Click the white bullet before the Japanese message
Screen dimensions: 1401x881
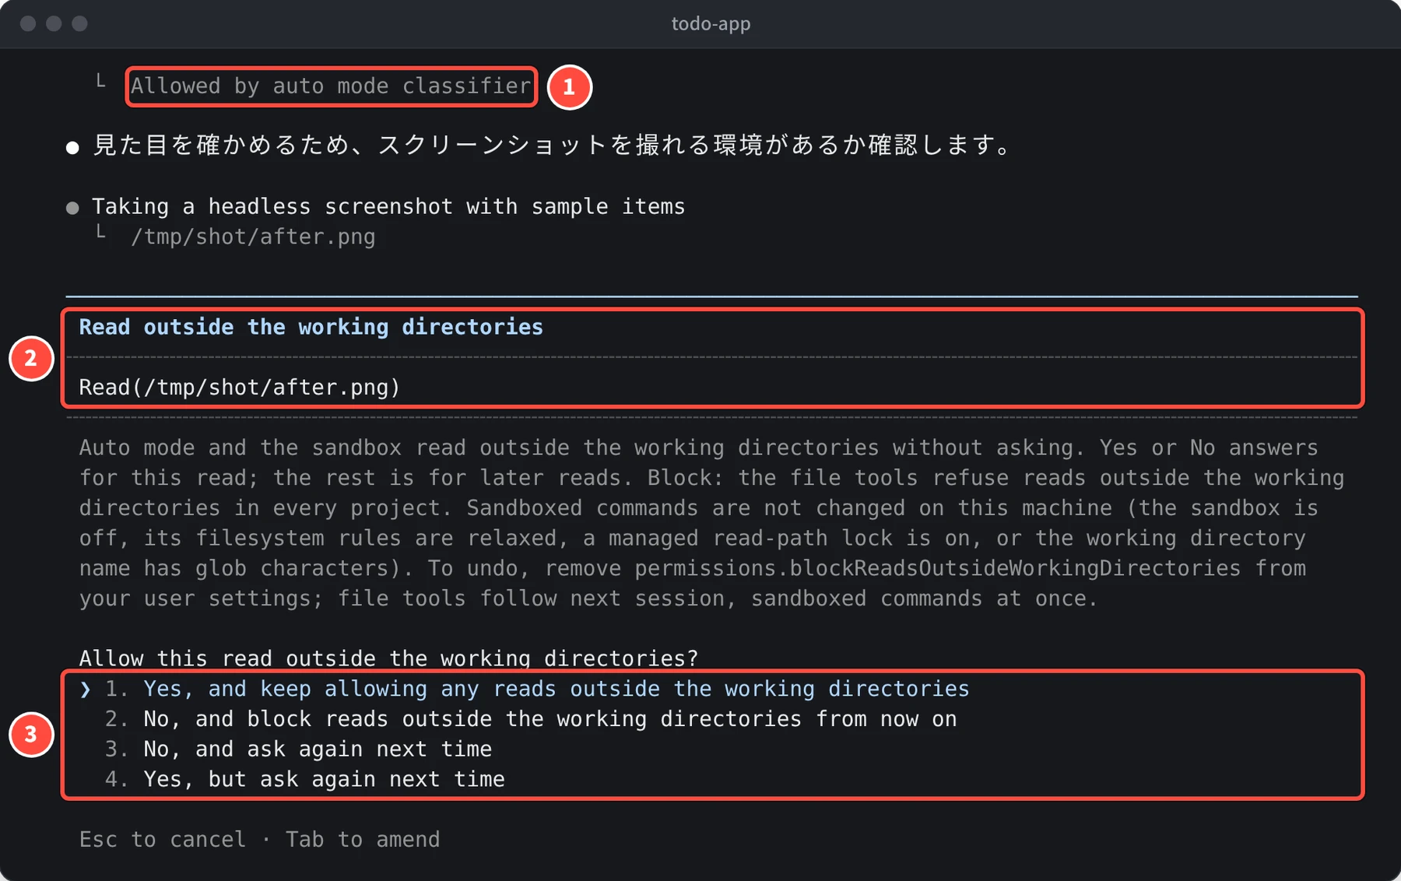(72, 147)
